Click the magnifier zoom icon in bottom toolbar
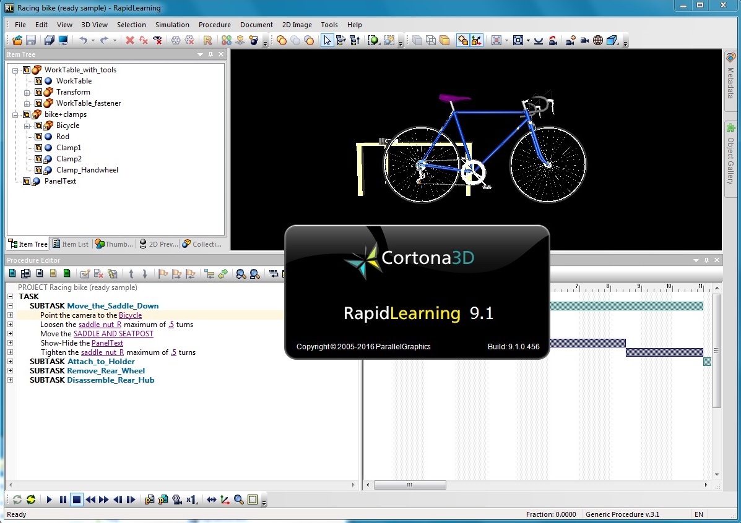This screenshot has width=741, height=523. tap(239, 500)
